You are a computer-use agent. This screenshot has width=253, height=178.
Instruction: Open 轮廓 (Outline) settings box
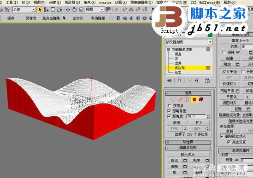(207, 161)
